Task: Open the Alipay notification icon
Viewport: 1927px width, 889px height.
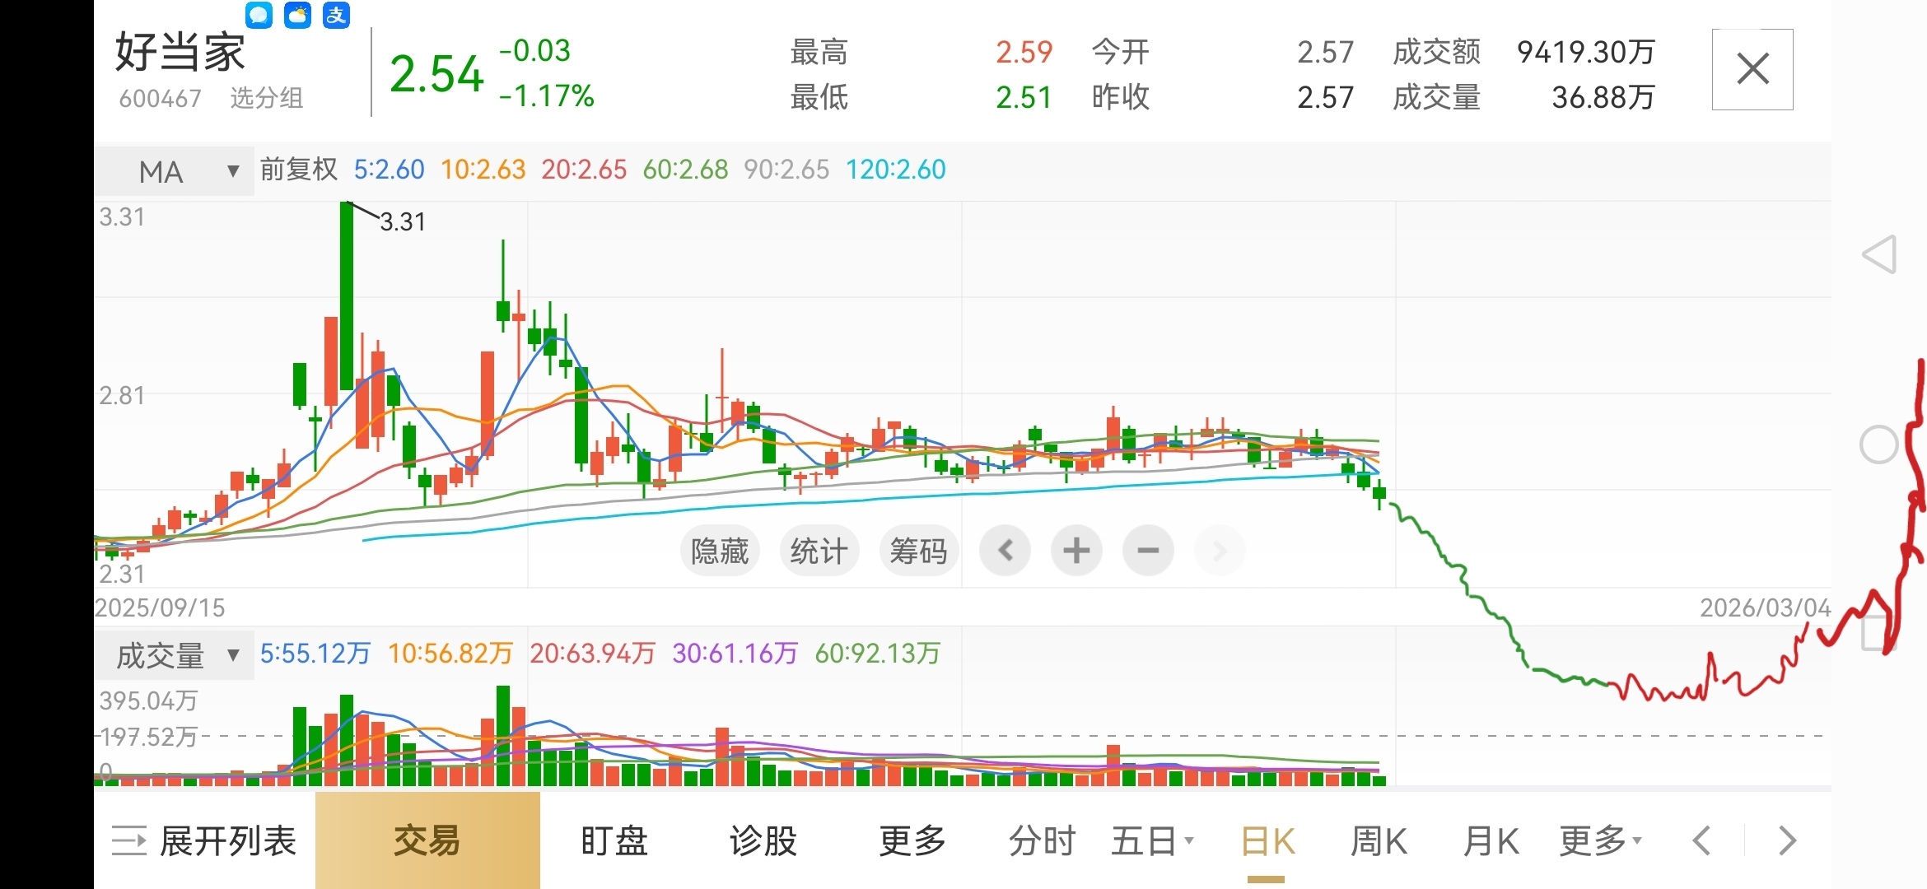Action: 336,14
